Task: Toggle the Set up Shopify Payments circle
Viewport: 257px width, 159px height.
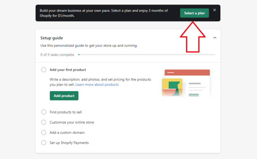Action: tap(44, 143)
